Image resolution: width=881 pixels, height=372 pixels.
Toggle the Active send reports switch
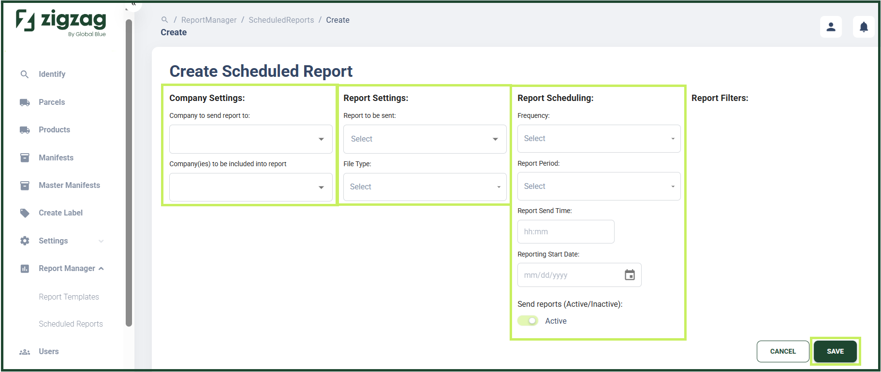tap(528, 321)
